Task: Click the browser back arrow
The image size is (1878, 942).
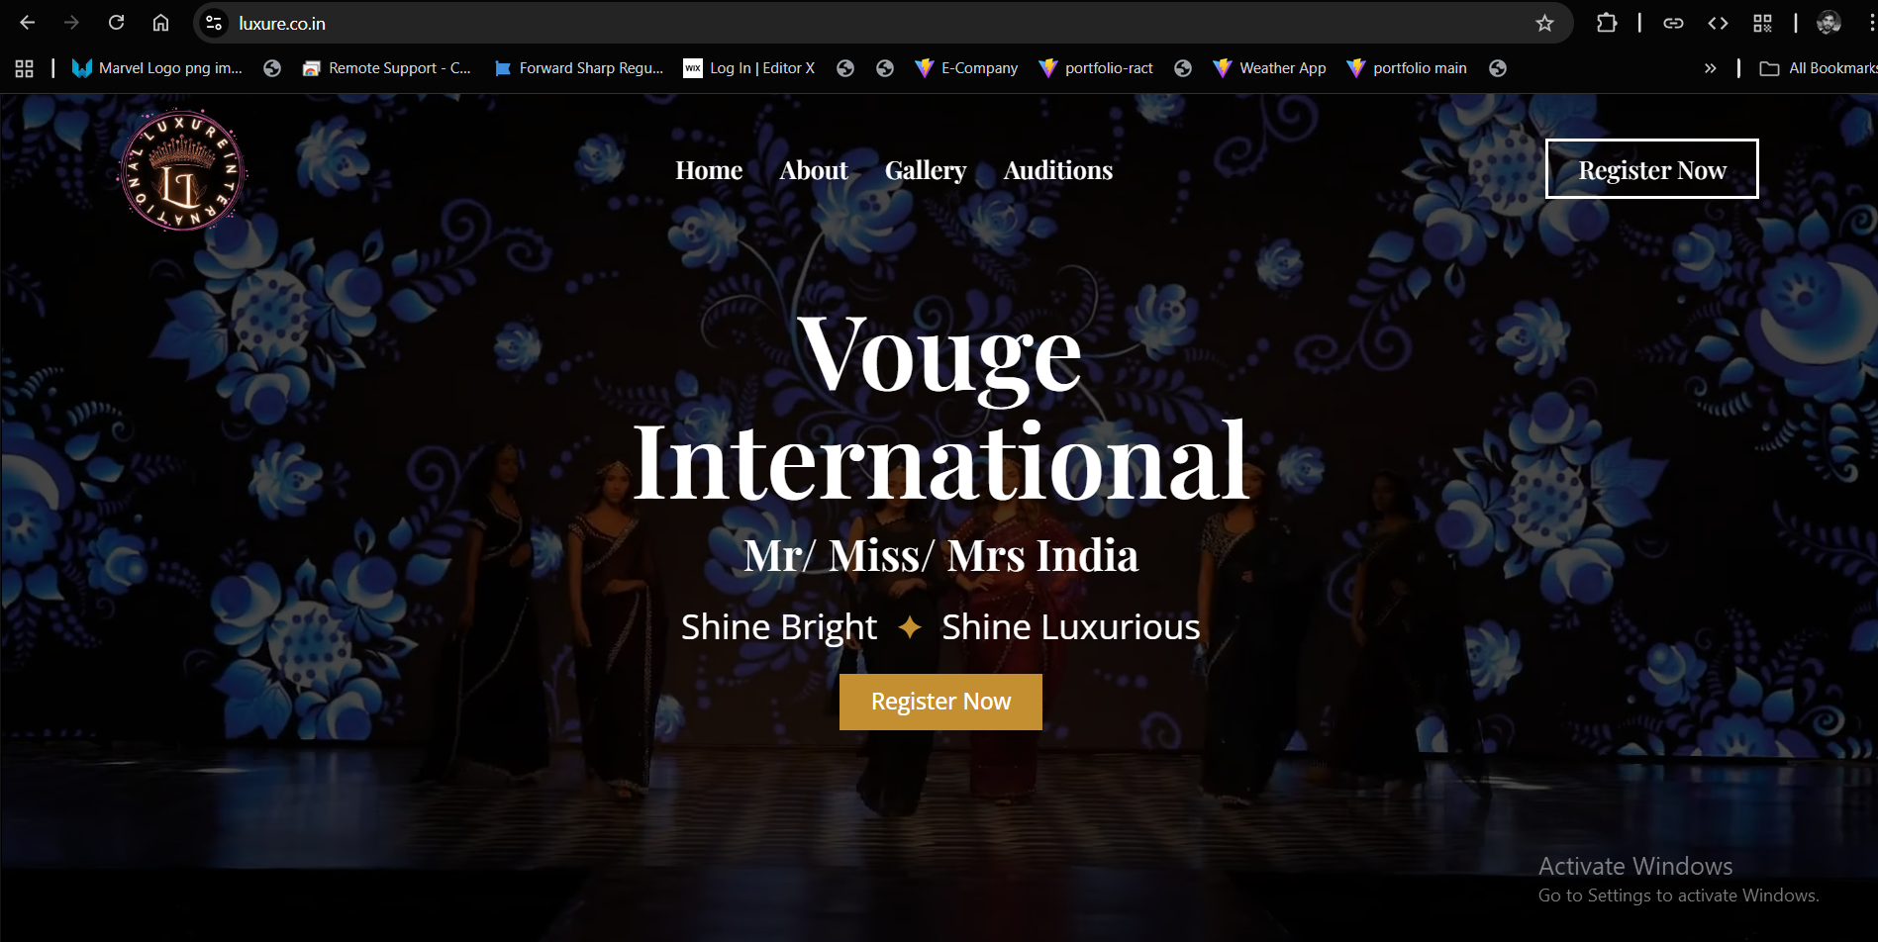Action: (x=28, y=23)
